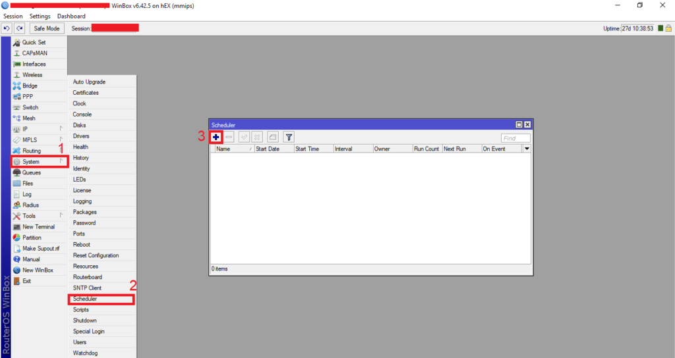Open the column selector dropdown arrow
675x358 pixels.
click(527, 149)
